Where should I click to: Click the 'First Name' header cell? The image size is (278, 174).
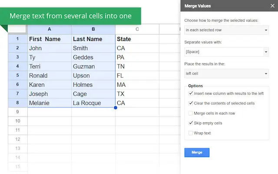coord(50,39)
